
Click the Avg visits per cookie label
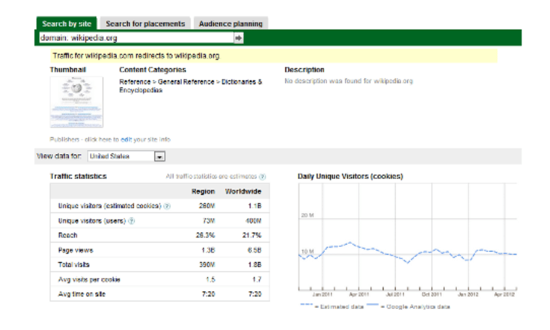click(x=89, y=280)
